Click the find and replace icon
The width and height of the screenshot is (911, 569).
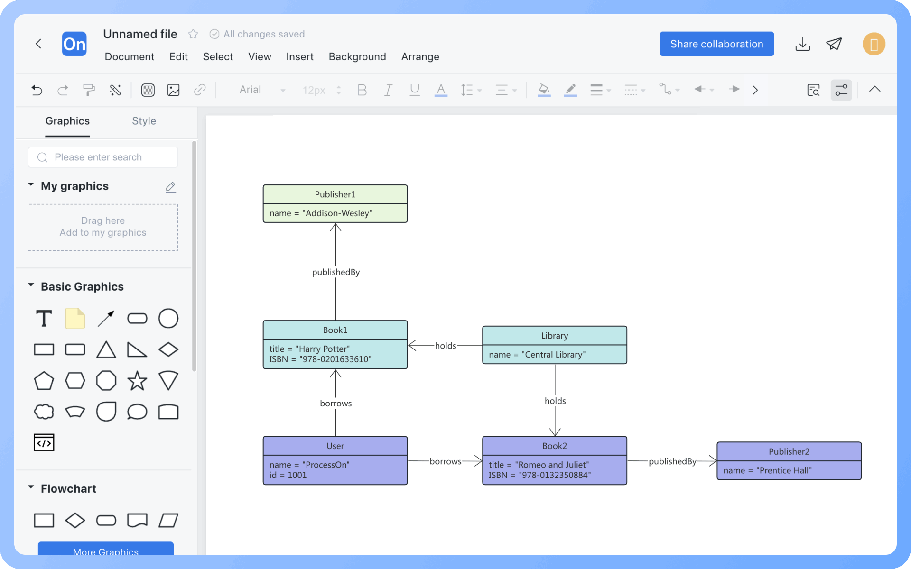tap(813, 90)
